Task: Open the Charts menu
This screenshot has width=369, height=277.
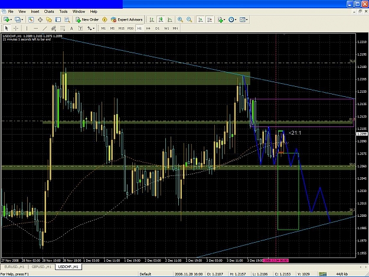Action: [49, 12]
